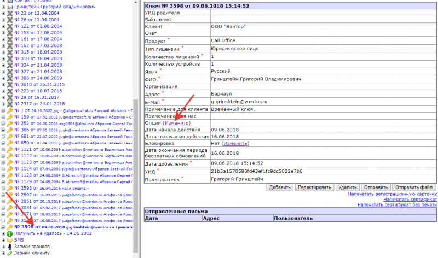Open key № 2807 от 16.09.2016

73,195
